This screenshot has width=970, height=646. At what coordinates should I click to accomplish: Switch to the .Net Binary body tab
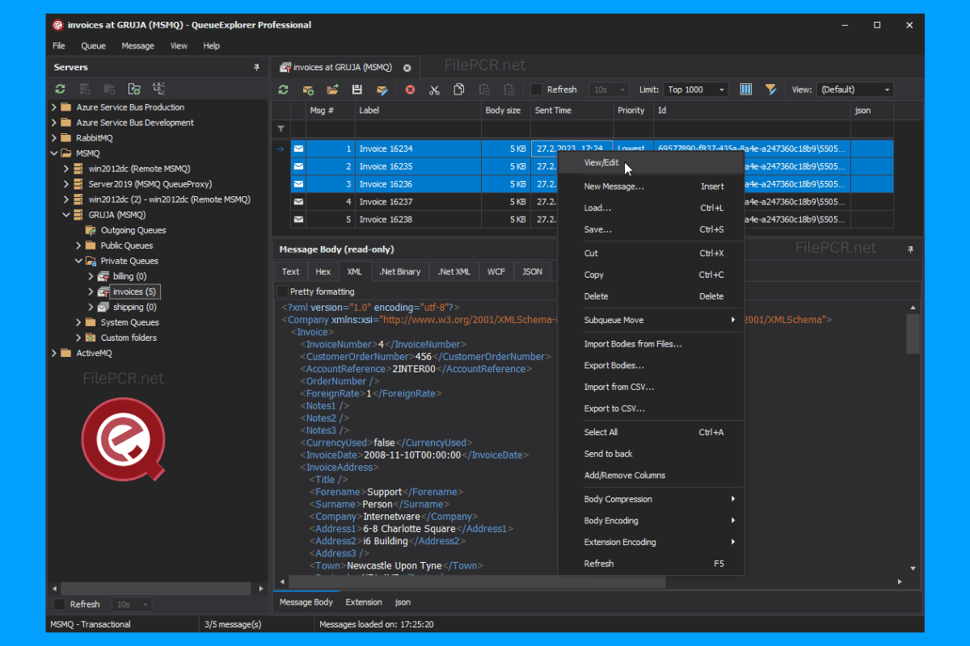pos(399,272)
